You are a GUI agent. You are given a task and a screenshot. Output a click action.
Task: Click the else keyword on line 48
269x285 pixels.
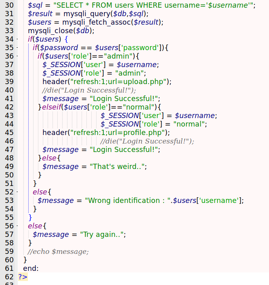tap(49, 158)
